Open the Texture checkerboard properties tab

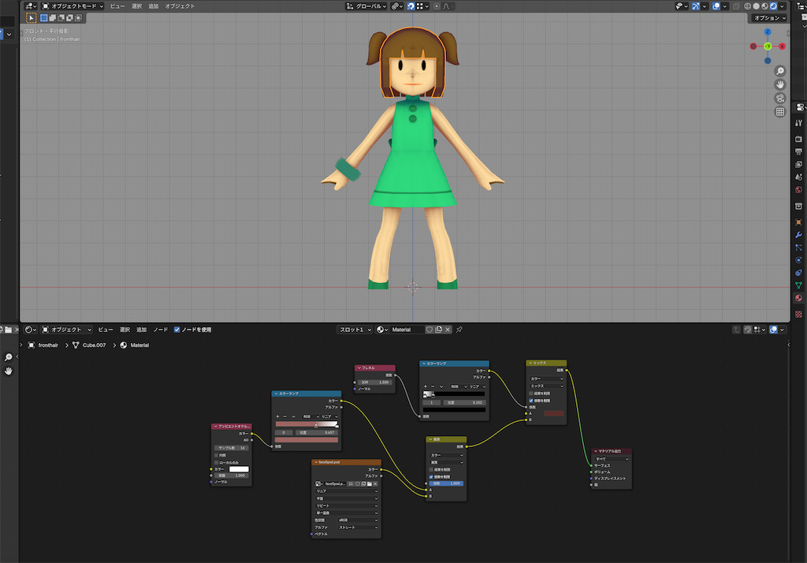pos(798,314)
